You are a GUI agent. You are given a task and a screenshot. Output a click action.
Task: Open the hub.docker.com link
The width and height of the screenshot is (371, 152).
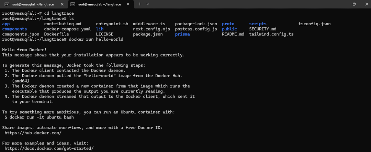click(x=33, y=132)
